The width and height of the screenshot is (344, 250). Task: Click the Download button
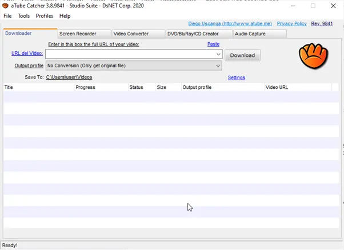point(242,55)
